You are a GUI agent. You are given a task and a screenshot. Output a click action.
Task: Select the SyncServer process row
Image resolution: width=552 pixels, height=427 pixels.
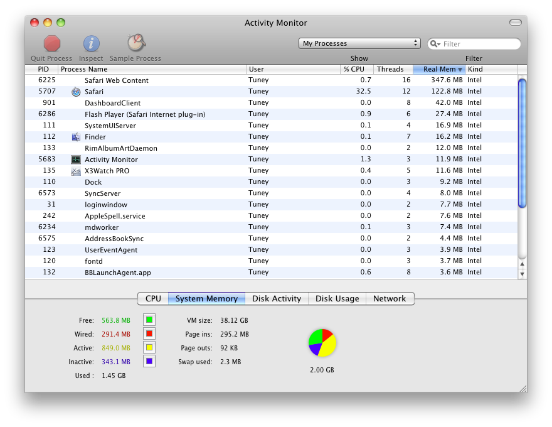tap(271, 193)
